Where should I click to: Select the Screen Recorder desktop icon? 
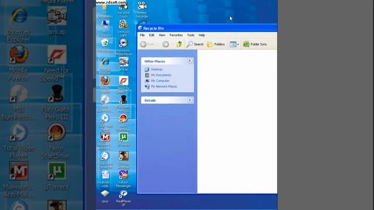pyautogui.click(x=142, y=9)
